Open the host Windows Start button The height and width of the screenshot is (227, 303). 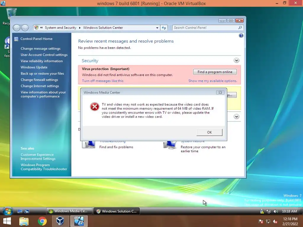pyautogui.click(x=7, y=221)
